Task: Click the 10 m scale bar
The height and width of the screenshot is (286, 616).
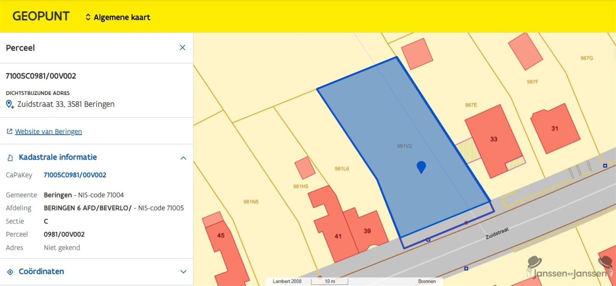Action: click(x=330, y=281)
